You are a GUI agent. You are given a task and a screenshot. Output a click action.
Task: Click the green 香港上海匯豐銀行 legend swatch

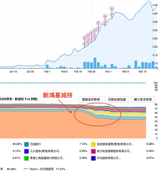point(26,158)
